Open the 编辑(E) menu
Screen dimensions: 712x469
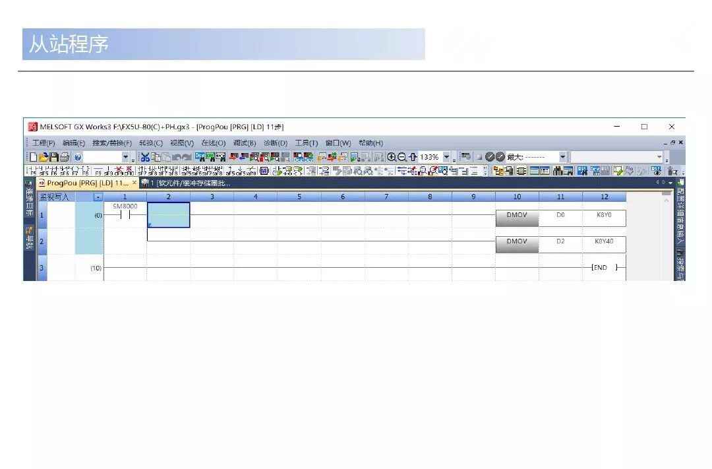pyautogui.click(x=74, y=142)
